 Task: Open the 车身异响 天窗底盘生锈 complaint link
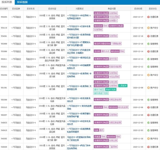[x=79, y=88]
